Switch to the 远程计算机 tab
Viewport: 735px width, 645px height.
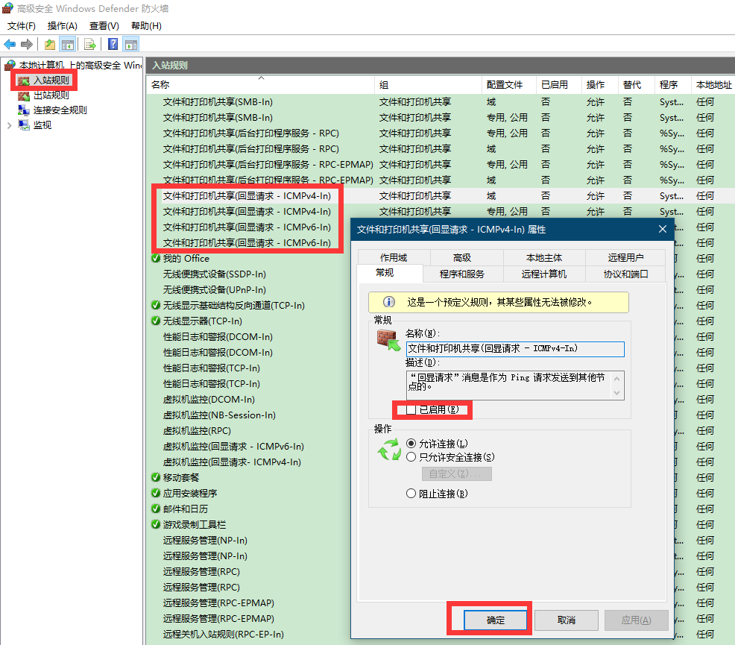[x=544, y=274]
